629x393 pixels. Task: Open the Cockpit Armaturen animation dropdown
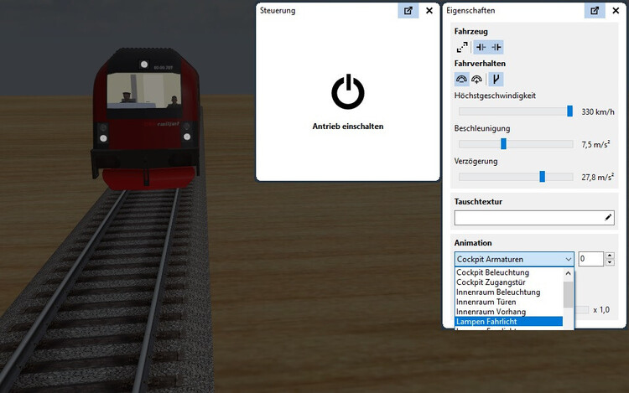click(514, 259)
